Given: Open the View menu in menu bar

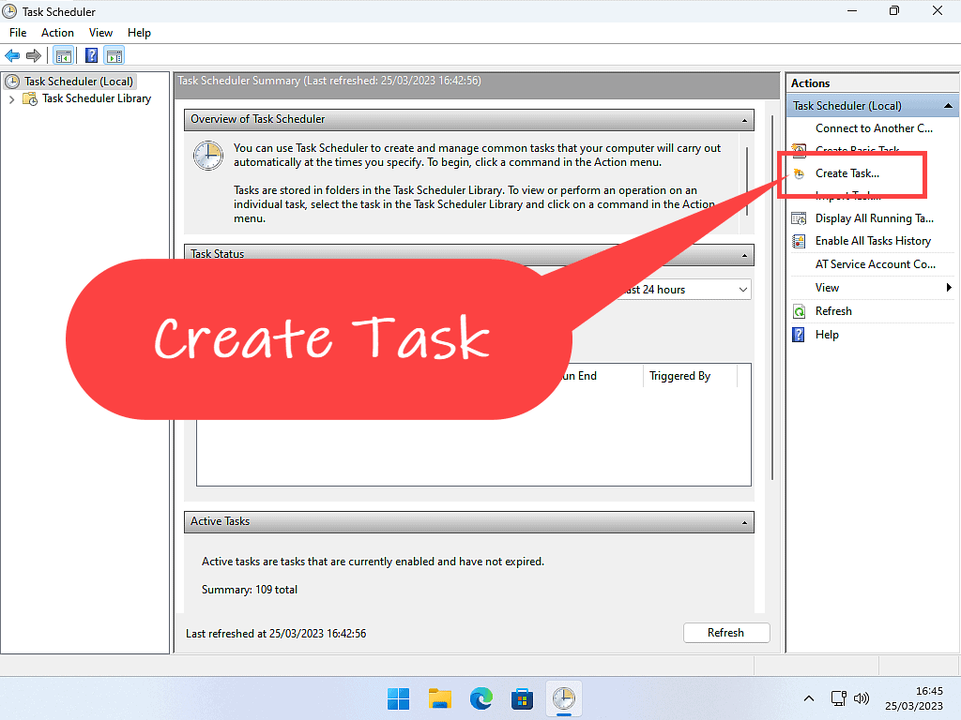Looking at the screenshot, I should coord(100,33).
